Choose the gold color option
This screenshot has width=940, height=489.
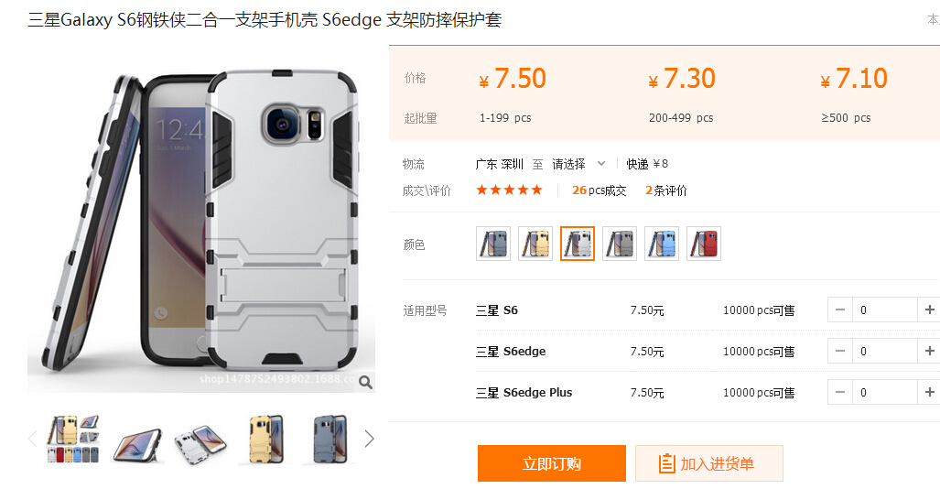535,244
